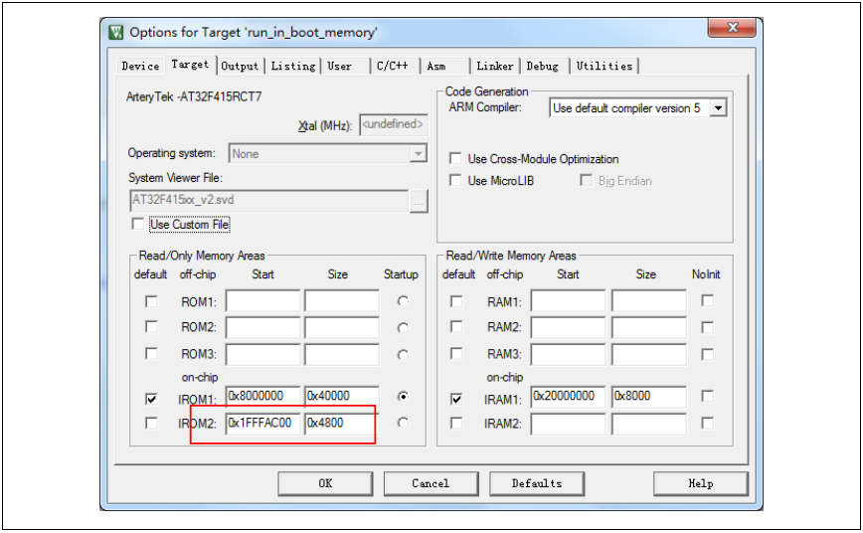Click the ROM3 Start field
Viewport: 863px width, 533px height.
pyautogui.click(x=262, y=355)
